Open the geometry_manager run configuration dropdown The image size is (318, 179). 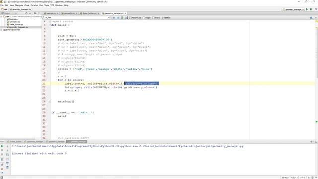pyautogui.click(x=293, y=9)
